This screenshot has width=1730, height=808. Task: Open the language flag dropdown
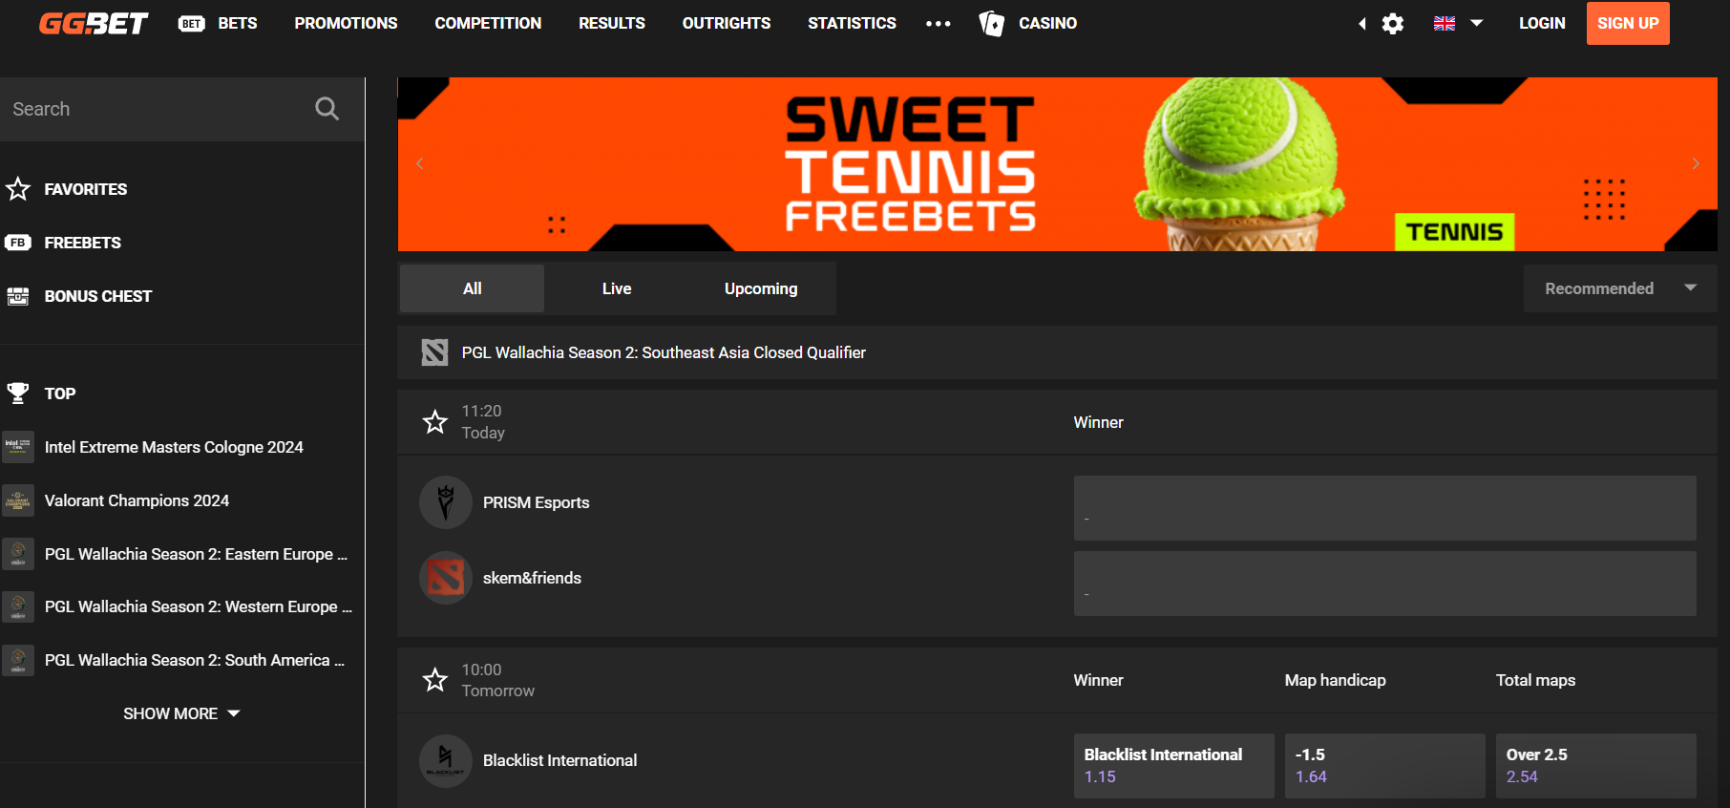pyautogui.click(x=1457, y=23)
